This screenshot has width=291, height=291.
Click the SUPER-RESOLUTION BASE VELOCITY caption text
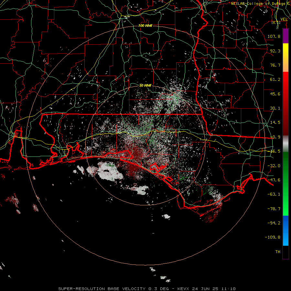(102, 289)
